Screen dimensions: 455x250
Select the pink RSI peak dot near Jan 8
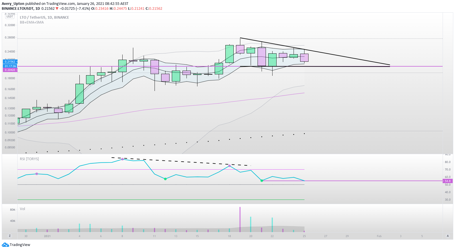pos(122,159)
